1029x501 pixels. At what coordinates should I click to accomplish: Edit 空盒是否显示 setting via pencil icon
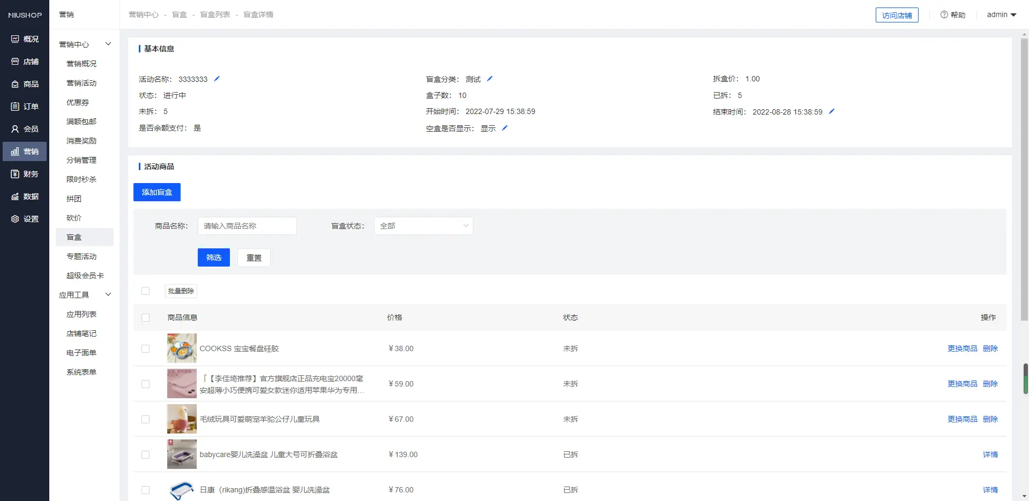coord(505,128)
